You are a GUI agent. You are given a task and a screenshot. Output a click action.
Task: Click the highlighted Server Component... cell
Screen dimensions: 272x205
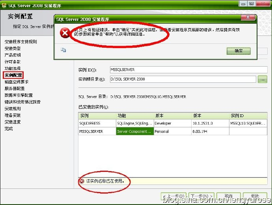(135, 131)
